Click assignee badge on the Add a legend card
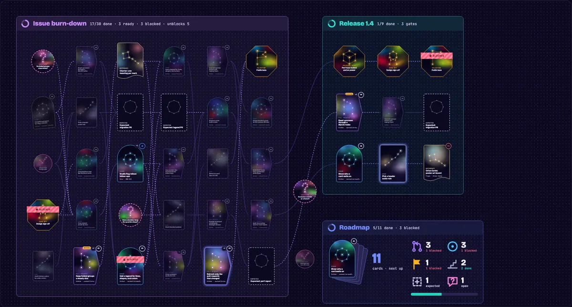The width and height of the screenshot is (572, 307). [x=143, y=248]
